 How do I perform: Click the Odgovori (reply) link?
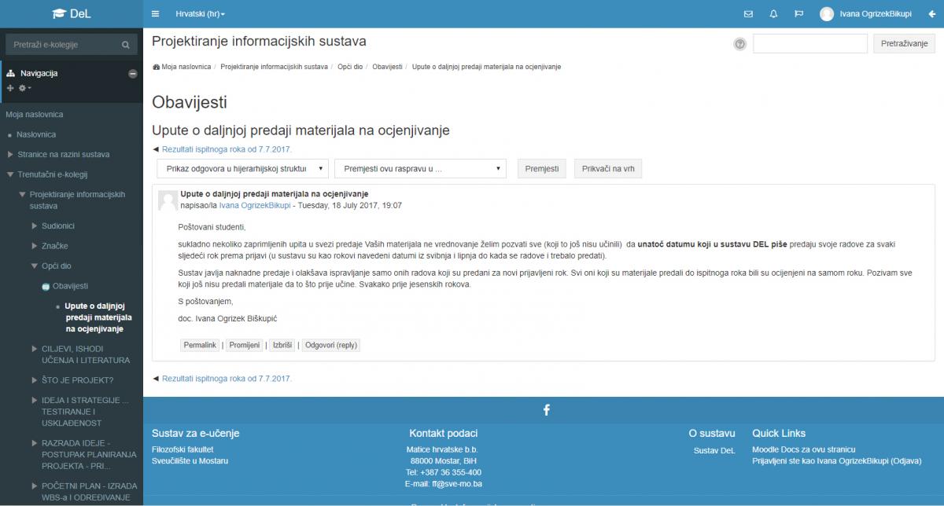(330, 345)
